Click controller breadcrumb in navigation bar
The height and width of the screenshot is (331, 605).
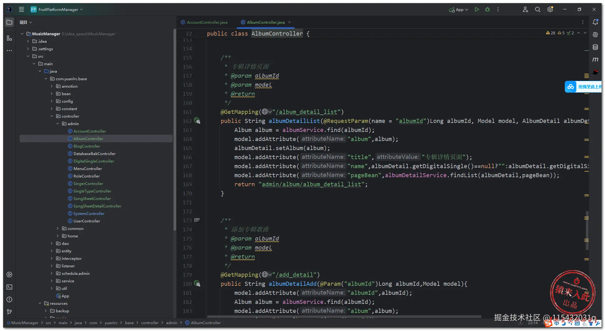[x=150, y=323]
